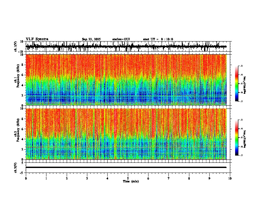Click the "start UT = 0 : 10: 0" text

click(158, 39)
